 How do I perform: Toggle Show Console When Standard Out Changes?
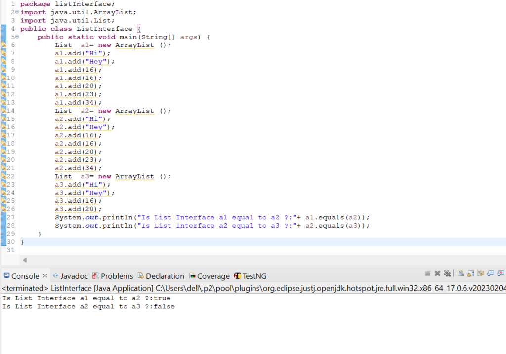491,274
